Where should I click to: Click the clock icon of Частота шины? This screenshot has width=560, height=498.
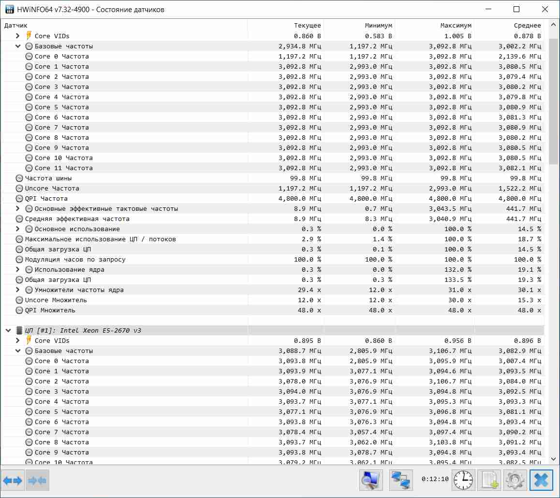(x=19, y=178)
